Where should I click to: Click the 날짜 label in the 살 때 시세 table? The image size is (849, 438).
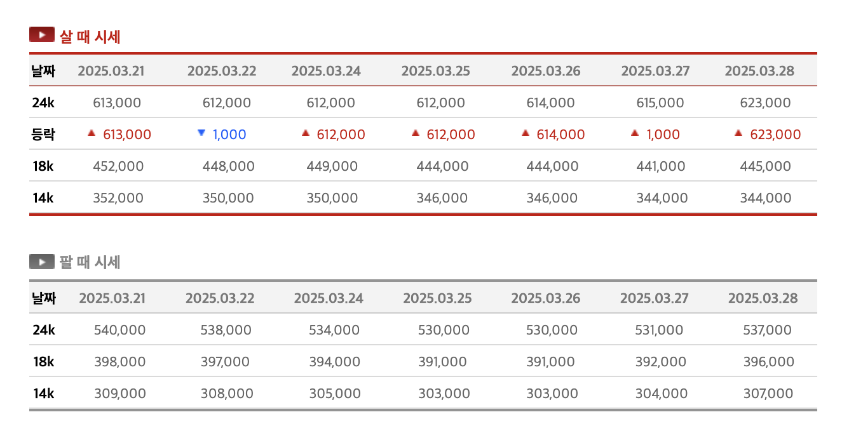pyautogui.click(x=43, y=70)
